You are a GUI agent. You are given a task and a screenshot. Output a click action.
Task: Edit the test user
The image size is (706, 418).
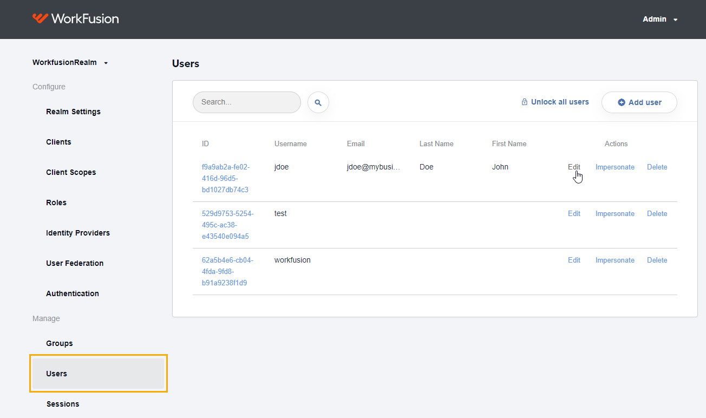[574, 213]
